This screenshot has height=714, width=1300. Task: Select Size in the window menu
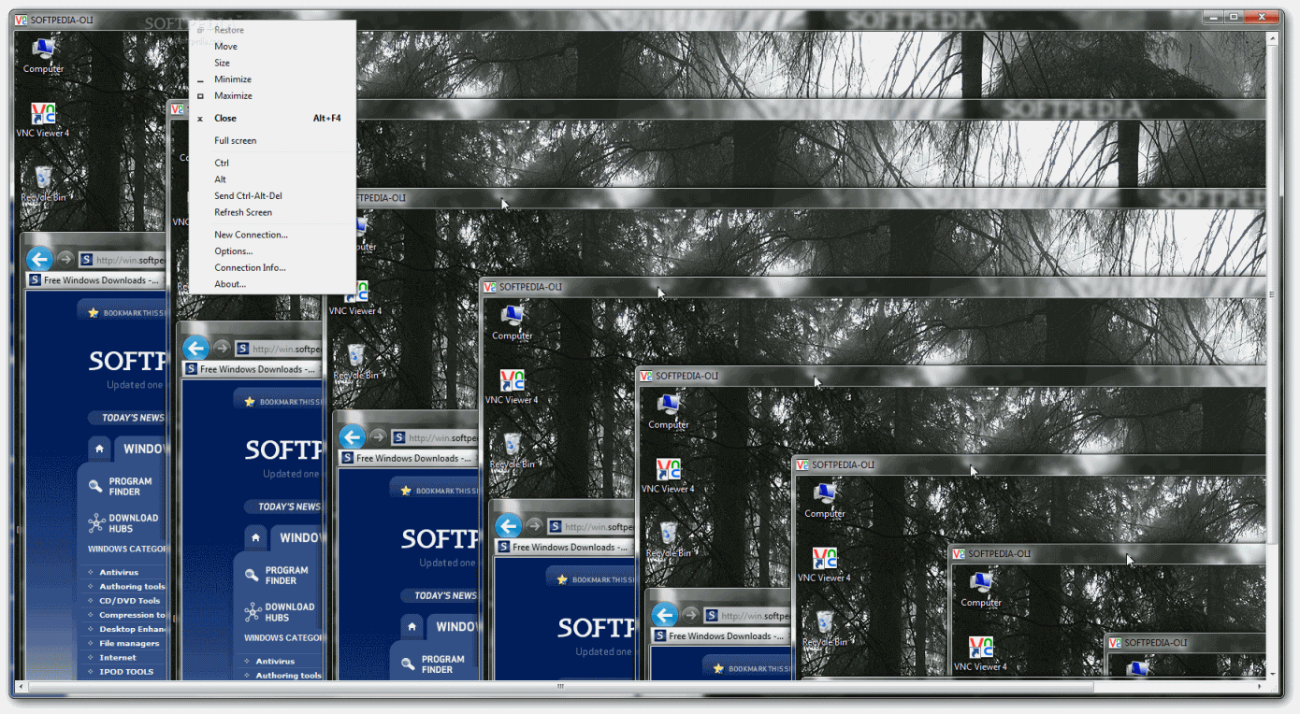272,63
